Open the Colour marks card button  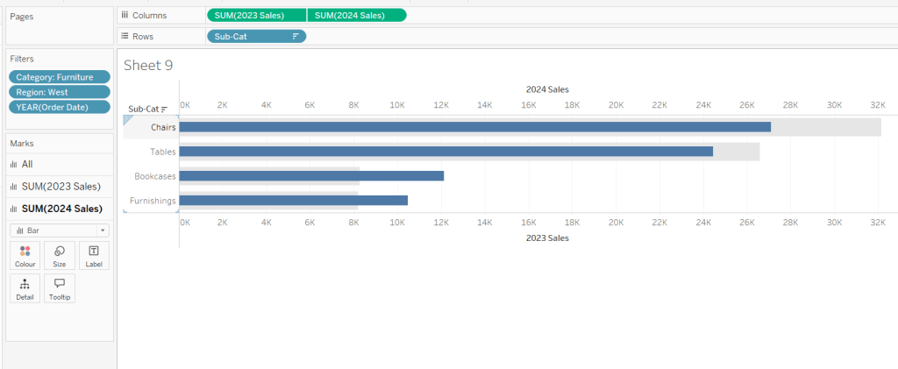pos(25,255)
